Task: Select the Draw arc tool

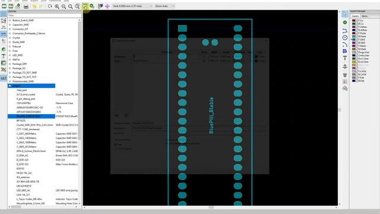Action: point(345,45)
